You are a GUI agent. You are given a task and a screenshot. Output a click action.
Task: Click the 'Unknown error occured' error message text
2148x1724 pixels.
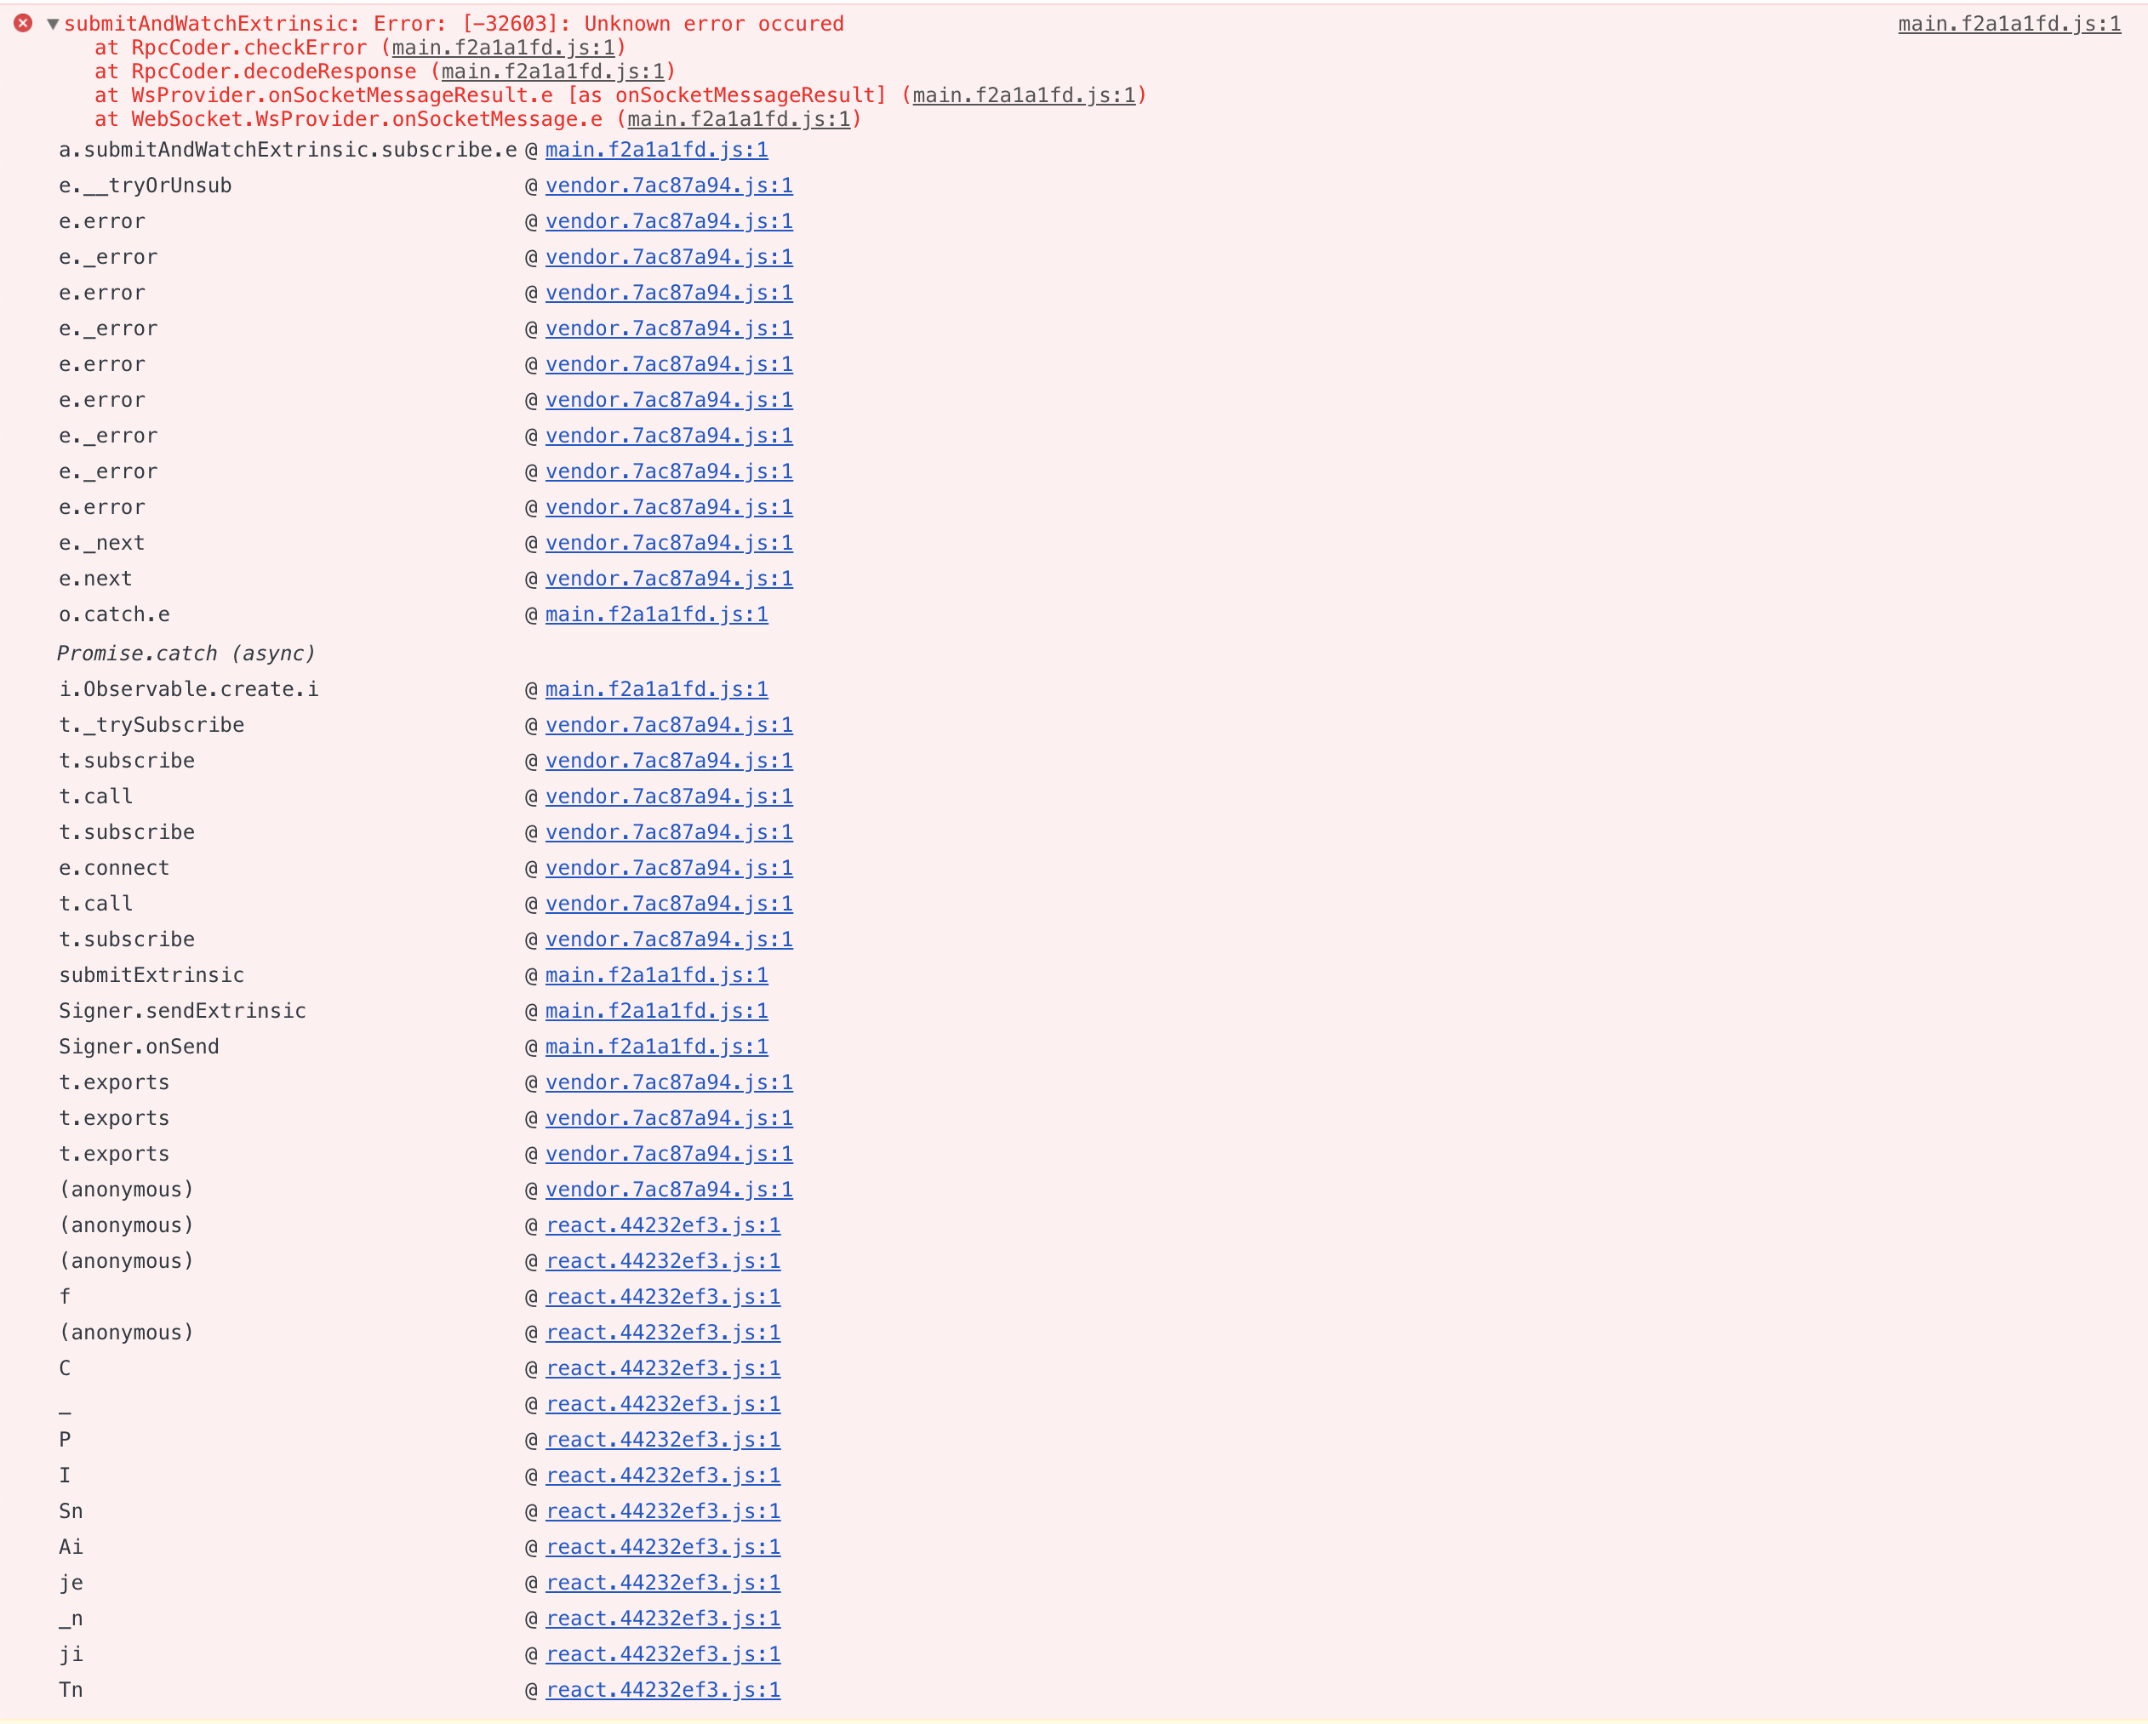[x=714, y=24]
